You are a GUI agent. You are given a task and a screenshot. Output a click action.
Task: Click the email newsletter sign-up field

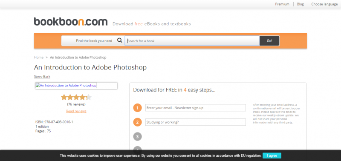coord(196,108)
